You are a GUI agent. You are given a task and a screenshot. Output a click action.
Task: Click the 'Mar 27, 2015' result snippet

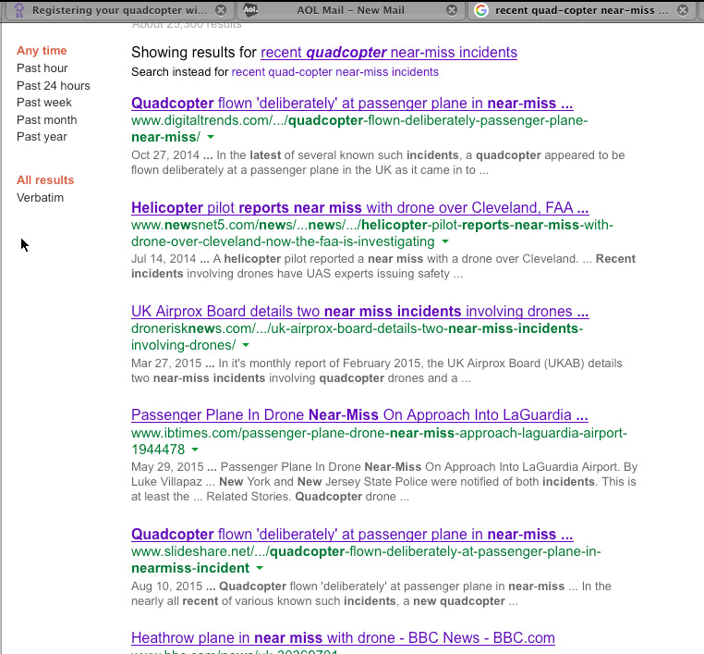[377, 370]
